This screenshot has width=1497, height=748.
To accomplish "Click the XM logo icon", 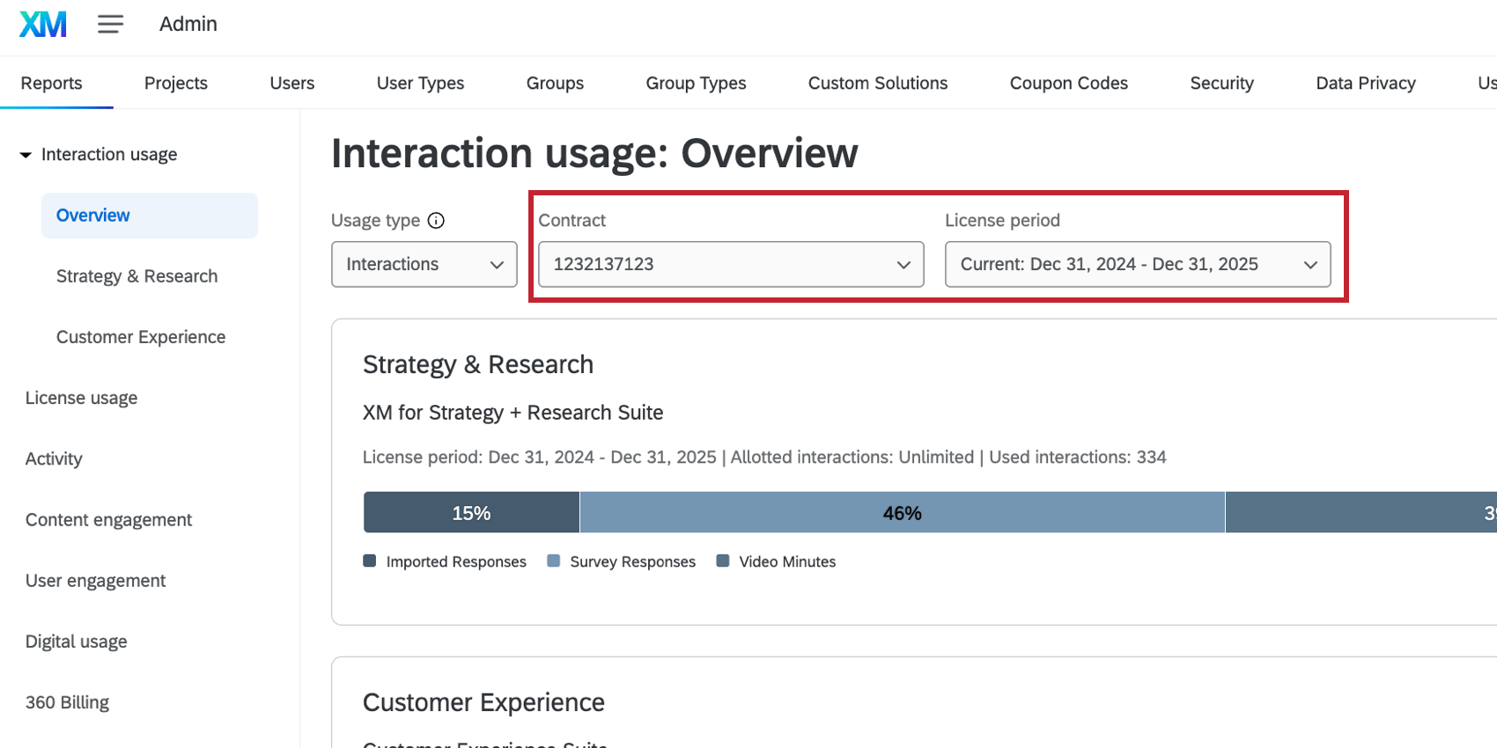I will (x=43, y=25).
